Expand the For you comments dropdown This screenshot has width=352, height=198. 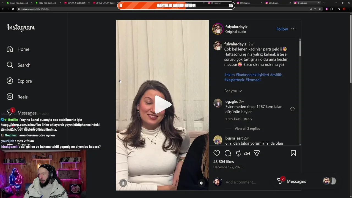tap(233, 91)
